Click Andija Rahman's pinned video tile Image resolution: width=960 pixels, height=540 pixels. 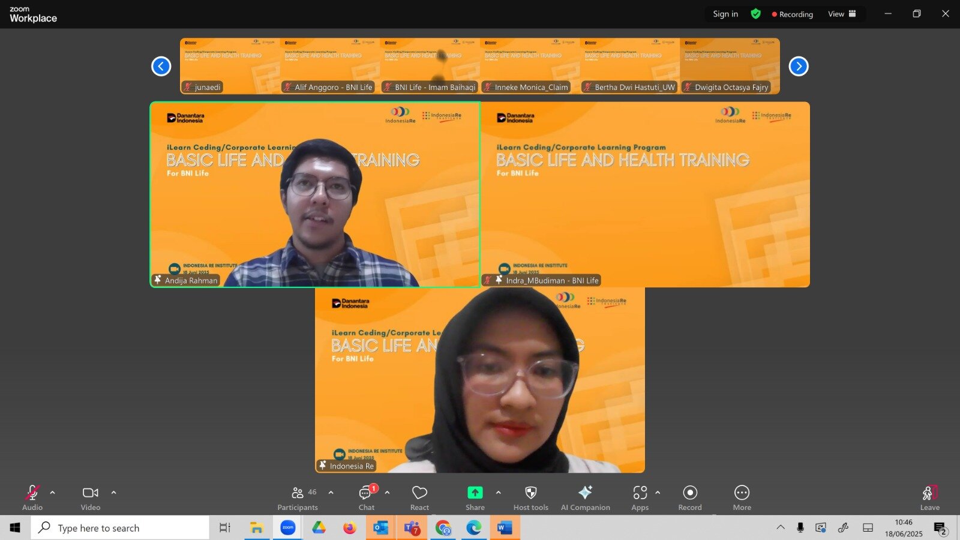[315, 194]
